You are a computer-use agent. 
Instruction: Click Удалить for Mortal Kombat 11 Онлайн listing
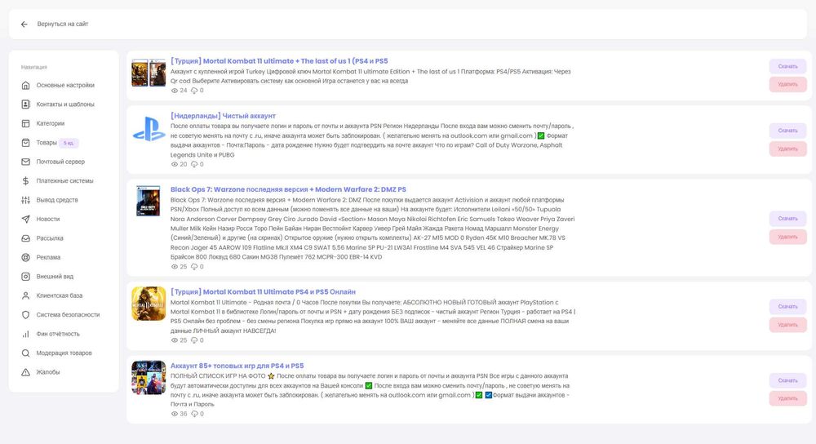tap(787, 325)
